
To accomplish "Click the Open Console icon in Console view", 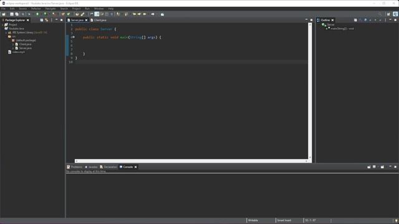I will tap(382, 167).
